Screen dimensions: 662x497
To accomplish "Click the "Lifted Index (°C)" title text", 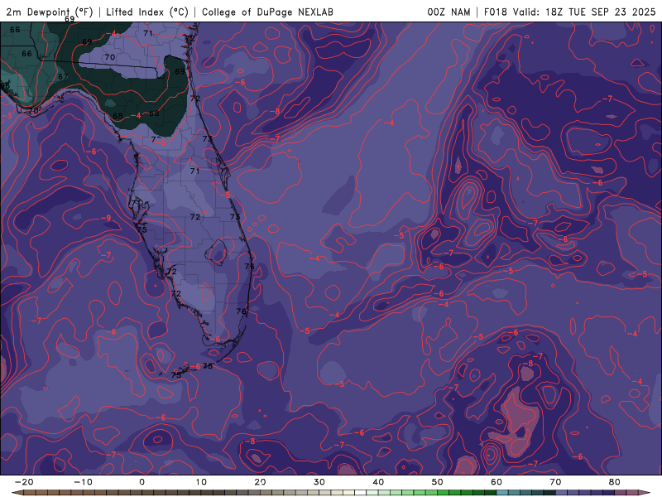I will (147, 12).
